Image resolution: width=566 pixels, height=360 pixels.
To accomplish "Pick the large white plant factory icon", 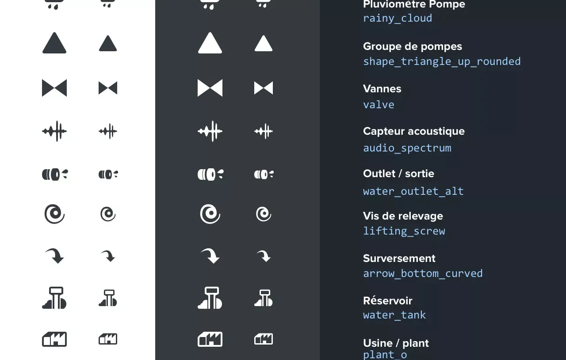I will (210, 339).
